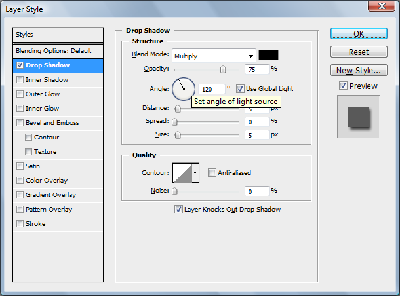Image resolution: width=400 pixels, height=296 pixels.
Task: Enable the Color Overlay checkbox
Action: [x=20, y=180]
